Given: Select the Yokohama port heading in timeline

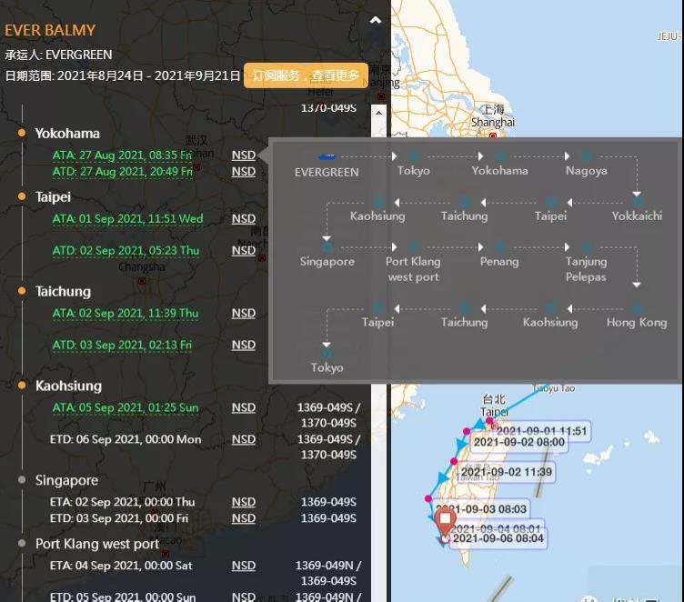Looking at the screenshot, I should tap(67, 134).
